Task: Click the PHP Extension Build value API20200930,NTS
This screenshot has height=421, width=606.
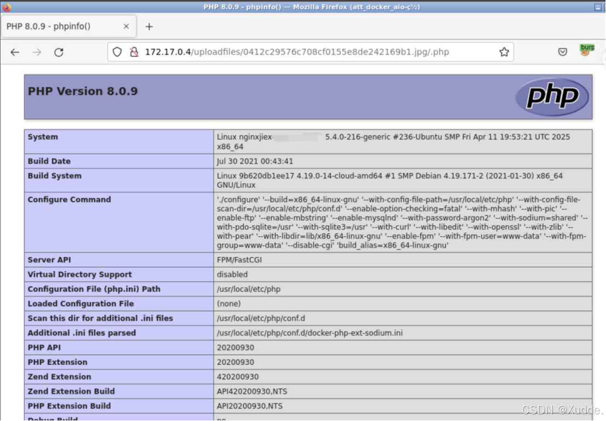Action: [250, 406]
